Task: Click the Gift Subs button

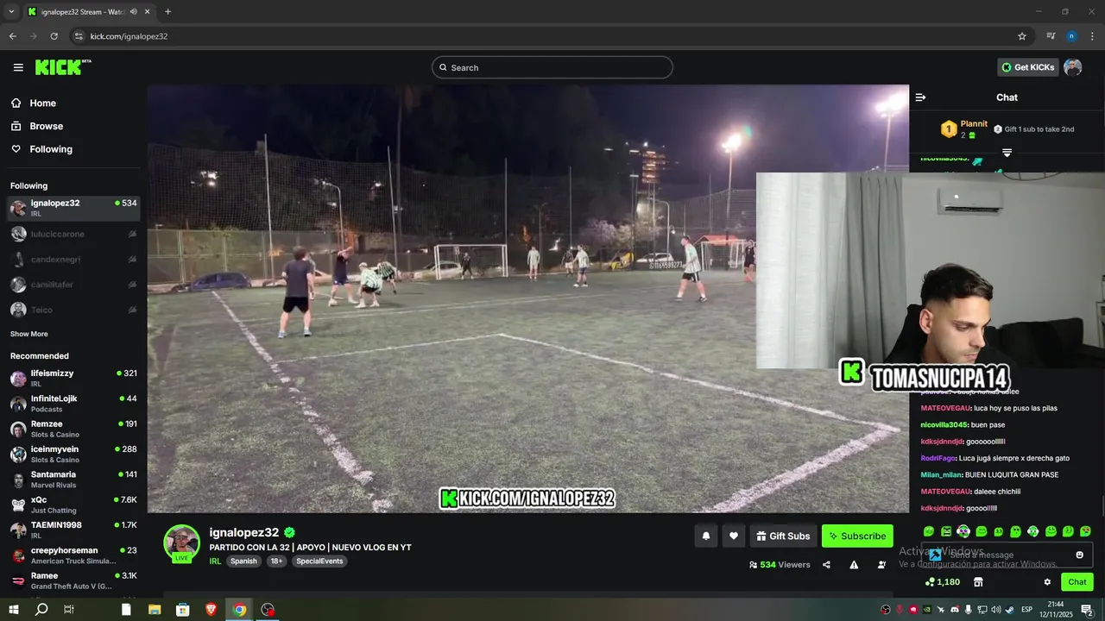Action: pos(783,536)
